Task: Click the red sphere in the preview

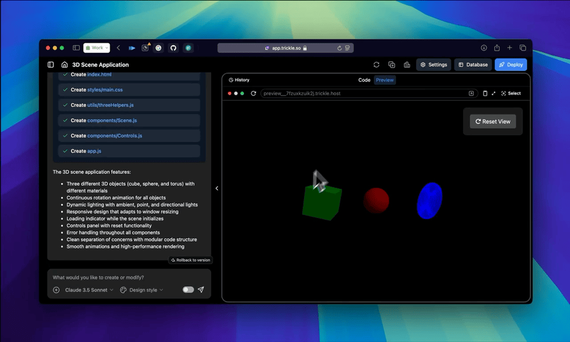Action: click(x=376, y=200)
